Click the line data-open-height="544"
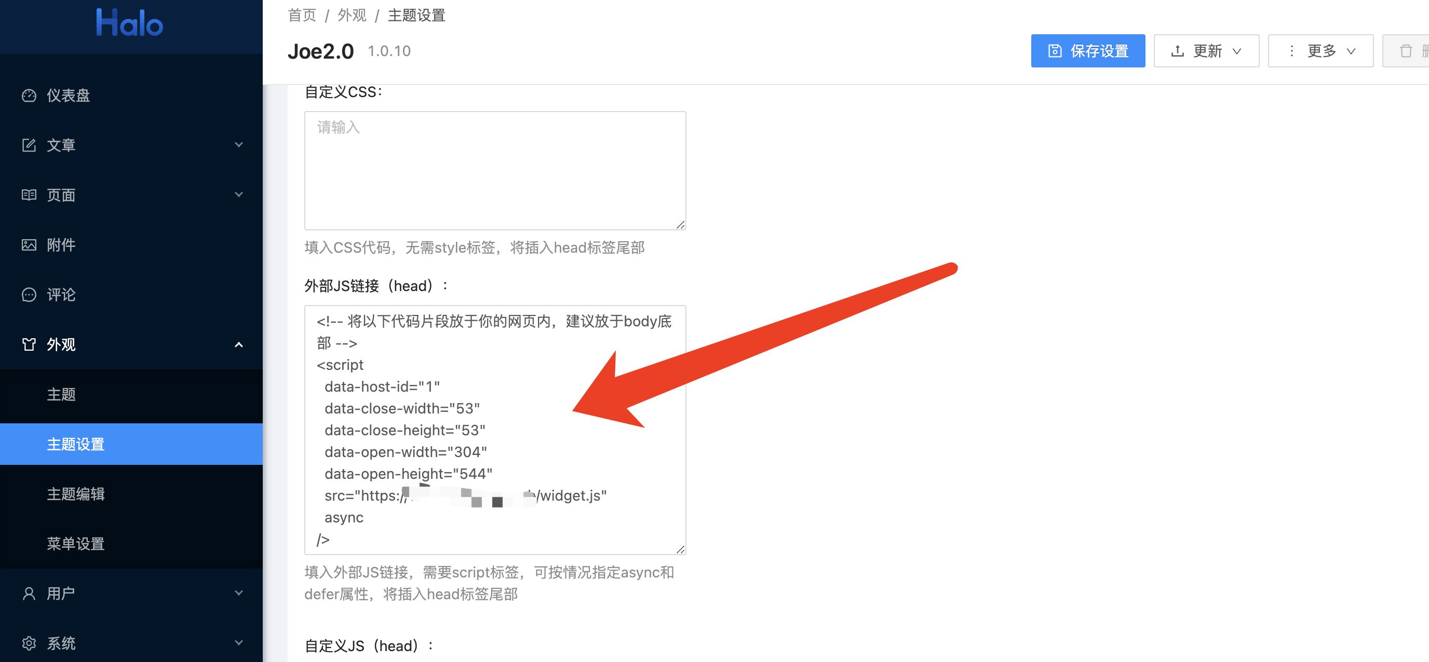Viewport: 1429px width, 662px height. coord(408,474)
